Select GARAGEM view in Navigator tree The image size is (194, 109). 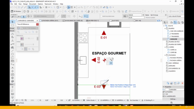pyautogui.click(x=173, y=39)
